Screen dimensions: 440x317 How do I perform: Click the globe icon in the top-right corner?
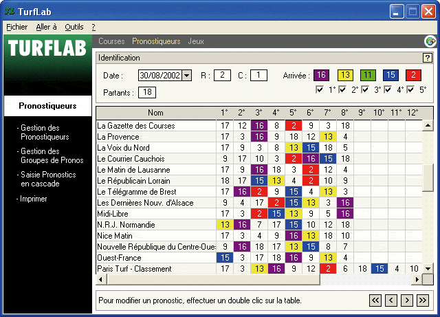point(430,41)
